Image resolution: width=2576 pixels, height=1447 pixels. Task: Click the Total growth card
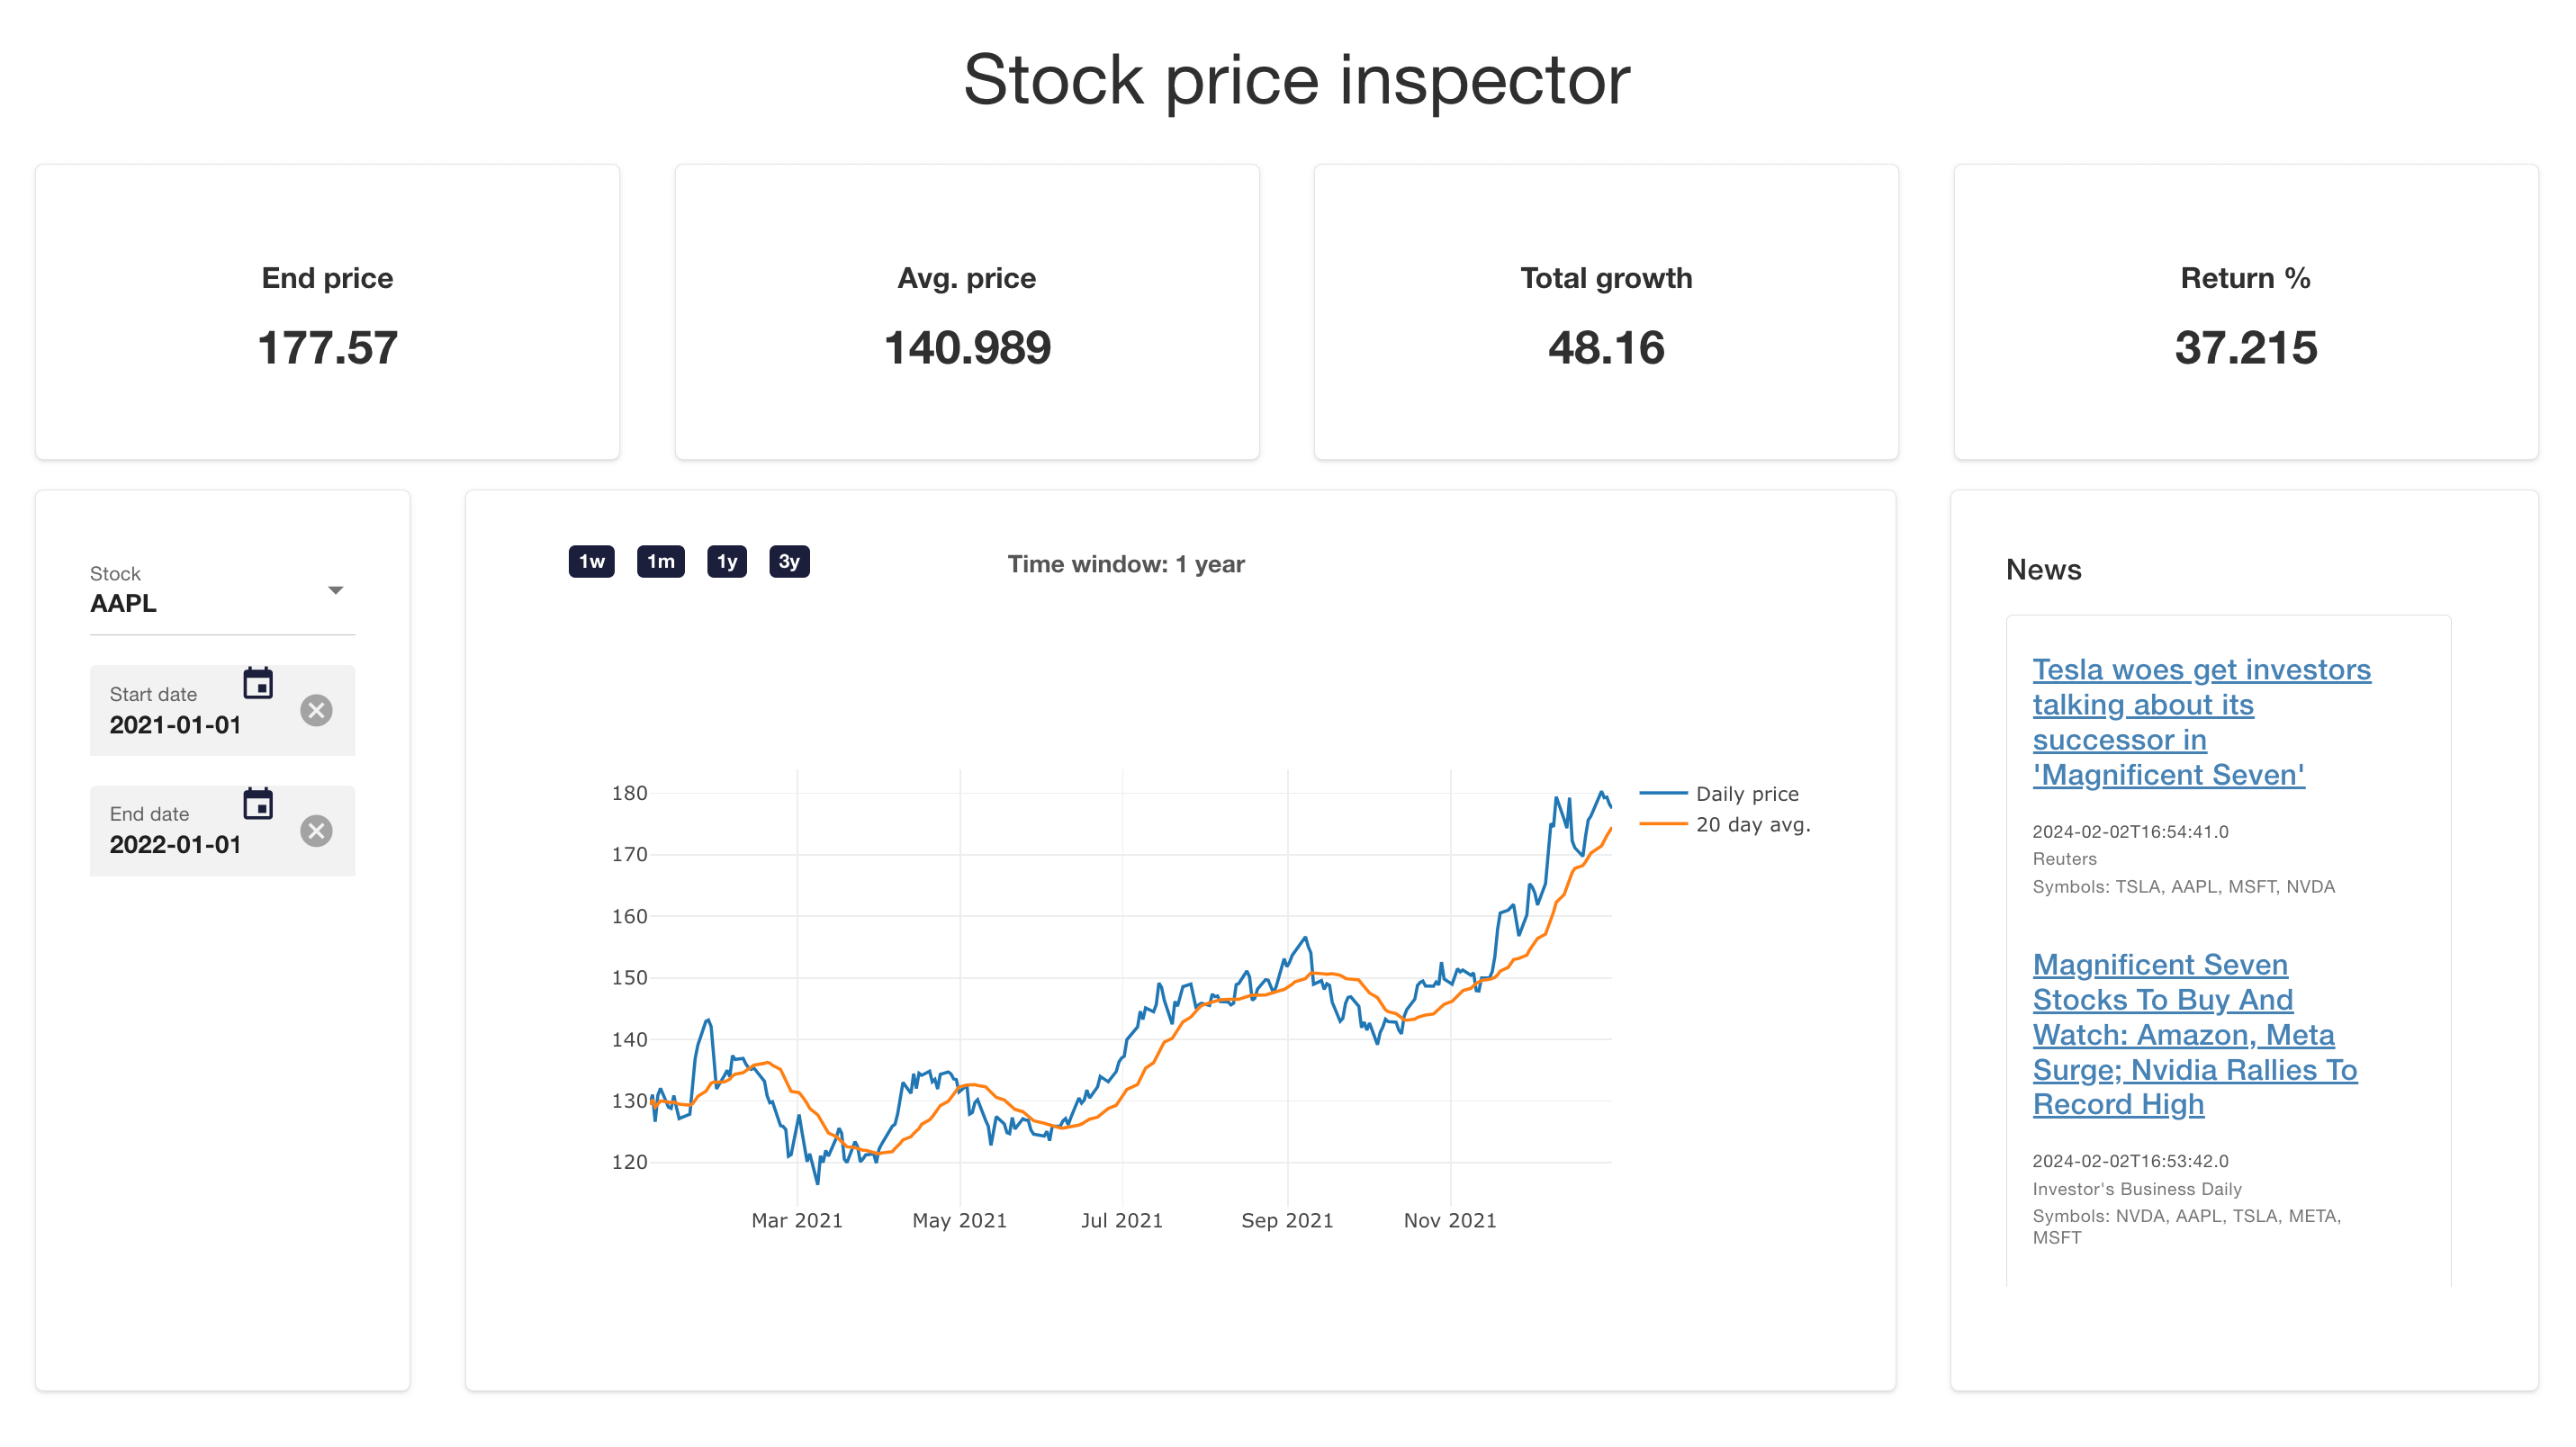pyautogui.click(x=1605, y=312)
